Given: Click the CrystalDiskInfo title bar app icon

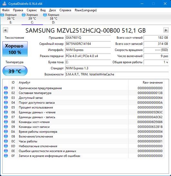Looking at the screenshot, I should tap(4, 4).
